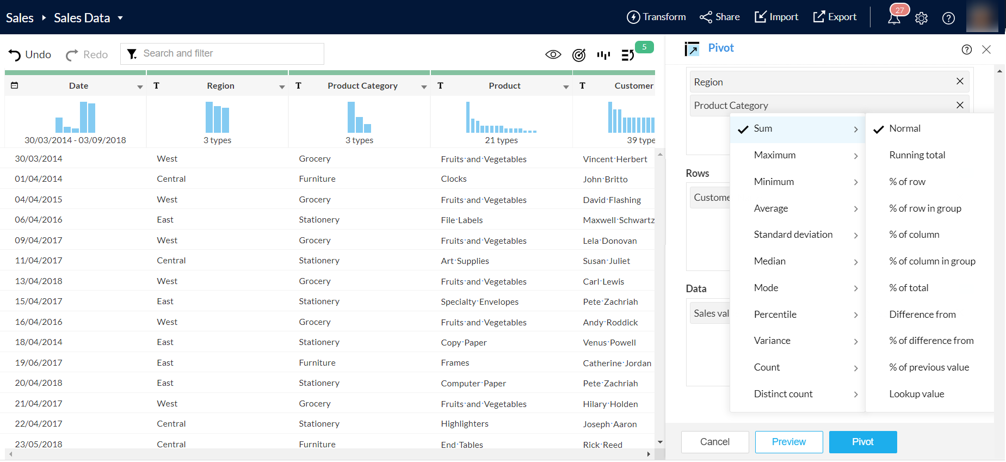Click the Cancel button
The width and height of the screenshot is (1006, 462).
[x=715, y=442]
